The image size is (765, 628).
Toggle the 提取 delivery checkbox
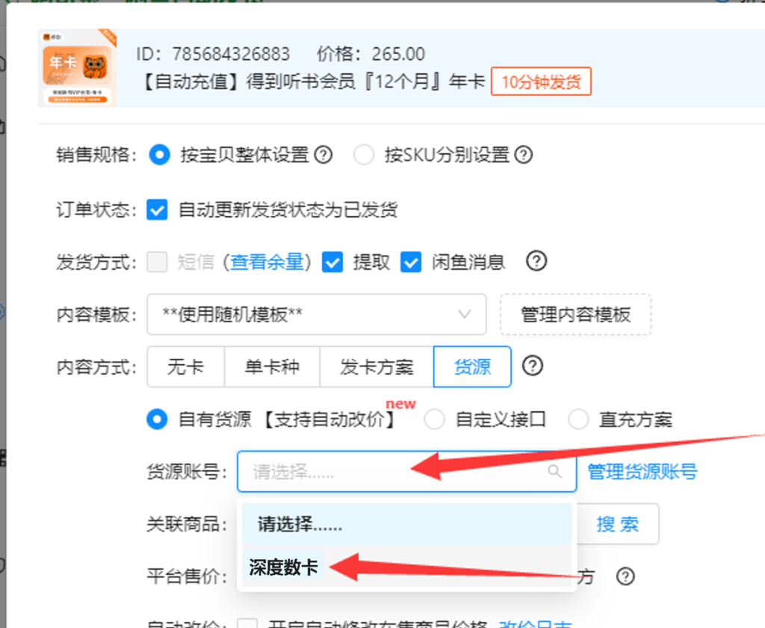[332, 262]
